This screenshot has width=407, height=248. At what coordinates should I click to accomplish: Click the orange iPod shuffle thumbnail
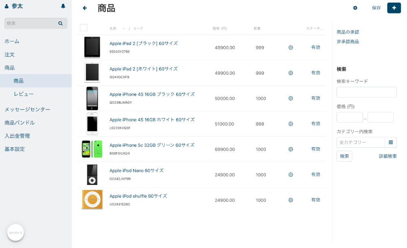tap(92, 200)
